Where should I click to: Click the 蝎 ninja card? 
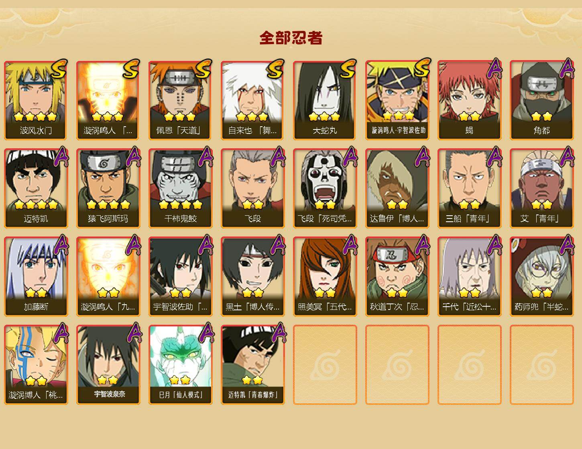click(x=470, y=100)
